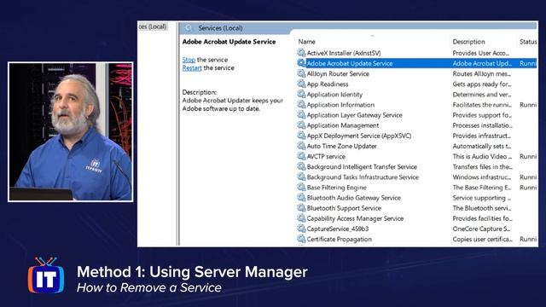Click the gear icon beside Capability Access Manager Service
The width and height of the screenshot is (546, 307).
pos(301,218)
